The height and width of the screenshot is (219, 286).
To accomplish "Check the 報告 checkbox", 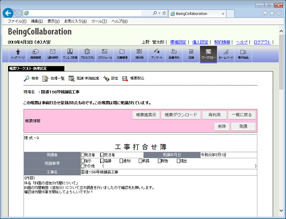I will point(160,161).
